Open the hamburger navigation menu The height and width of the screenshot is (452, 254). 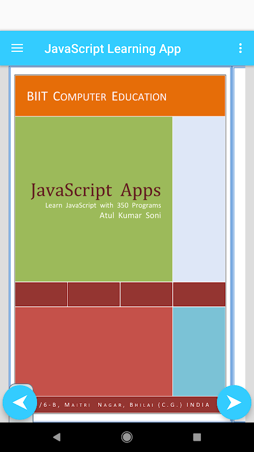point(17,48)
